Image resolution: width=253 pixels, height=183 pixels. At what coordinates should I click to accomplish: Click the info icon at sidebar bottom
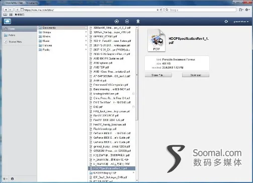(12, 179)
